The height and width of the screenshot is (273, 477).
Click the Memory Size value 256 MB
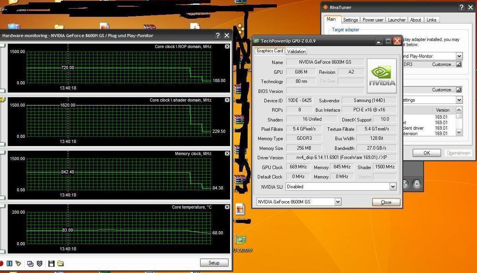(x=304, y=148)
